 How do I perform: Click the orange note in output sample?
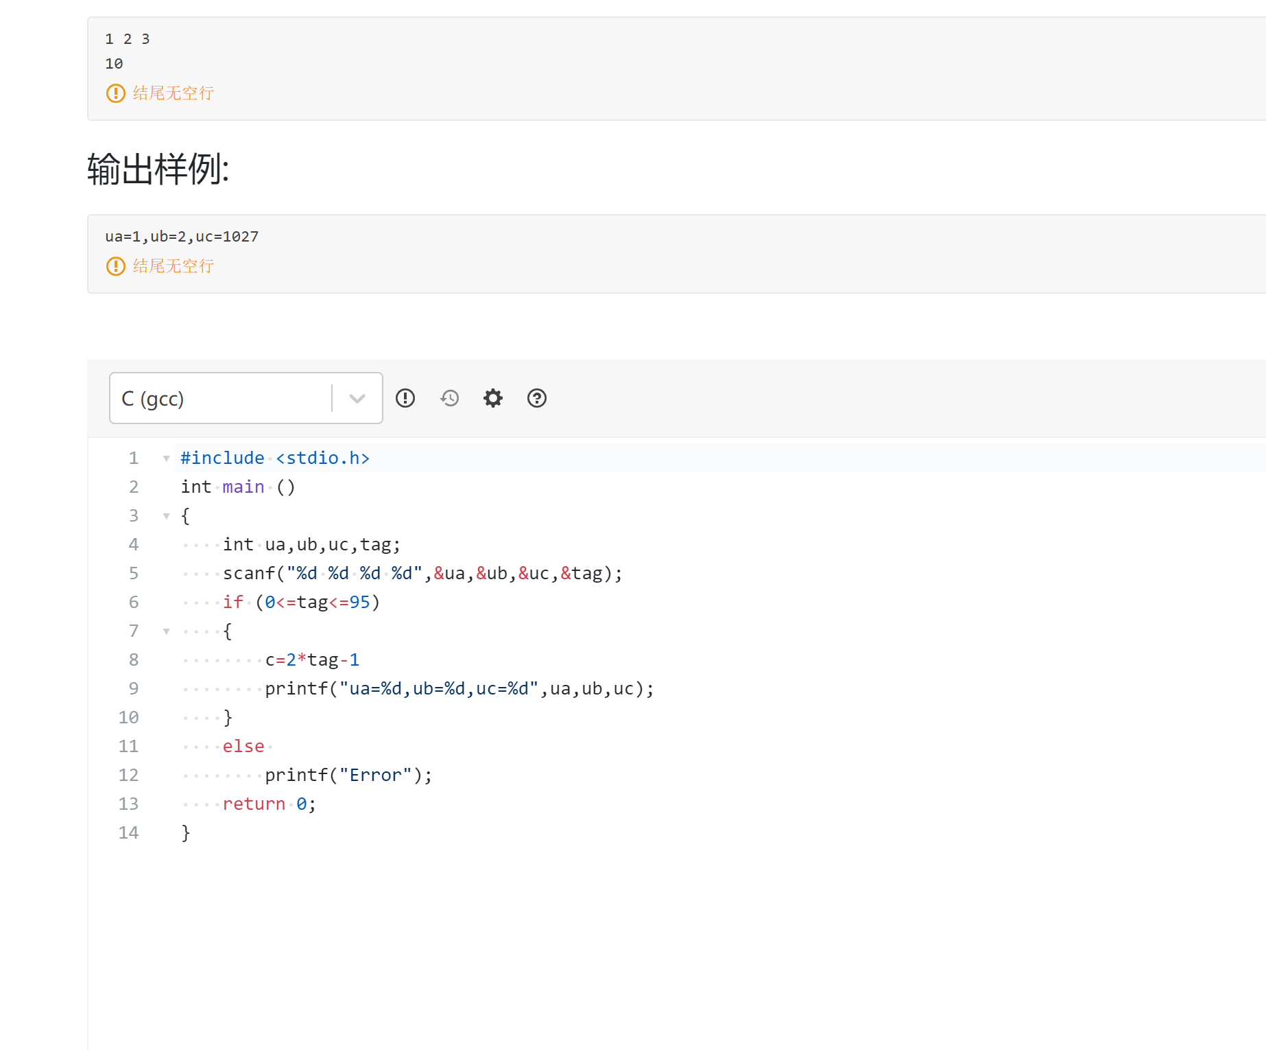pos(173,266)
